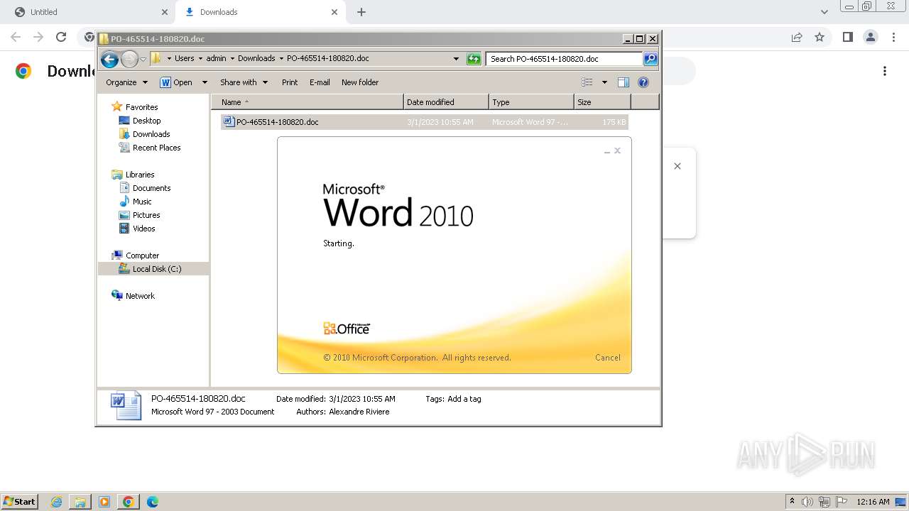Open Downloads page three-dot menu
909x511 pixels.
(x=885, y=71)
